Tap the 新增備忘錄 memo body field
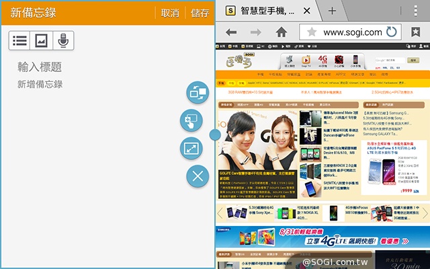 [40, 84]
